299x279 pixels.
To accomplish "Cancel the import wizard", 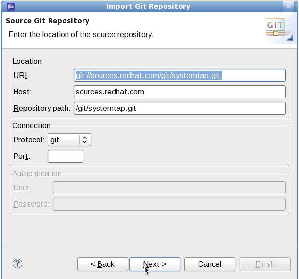I will click(210, 264).
